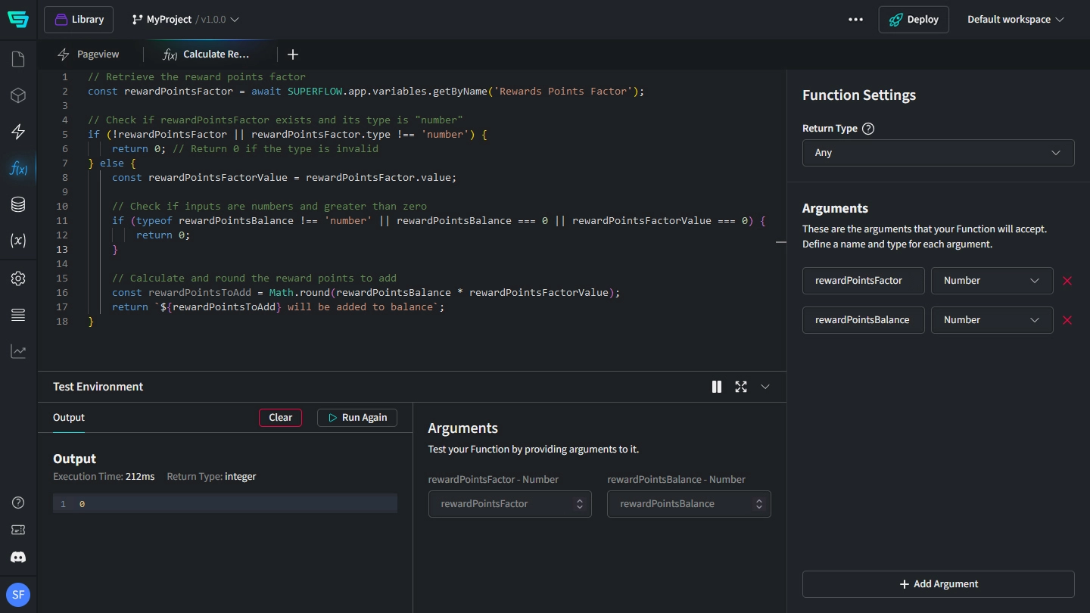
Task: Open the Analytics chart icon in sidebar
Action: 18,351
